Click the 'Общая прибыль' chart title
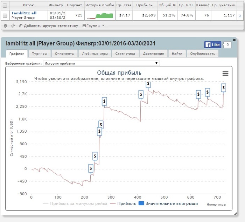The image size is (245, 222). pyautogui.click(x=119, y=73)
